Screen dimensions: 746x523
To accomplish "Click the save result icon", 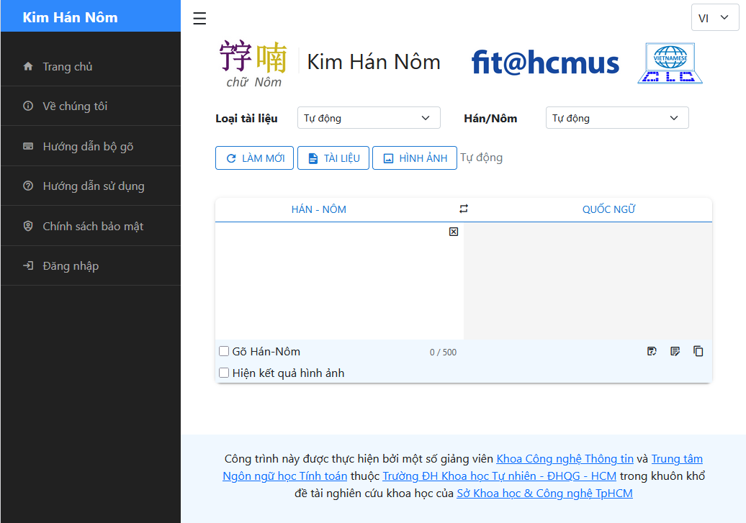I will [x=652, y=352].
